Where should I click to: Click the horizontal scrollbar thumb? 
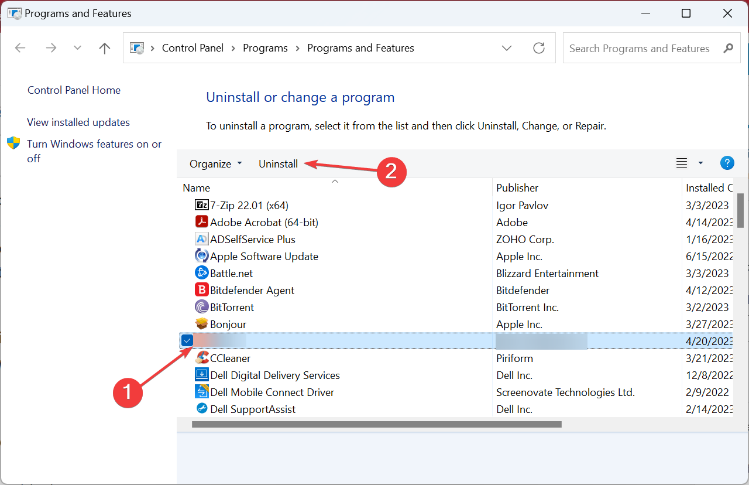(x=377, y=424)
